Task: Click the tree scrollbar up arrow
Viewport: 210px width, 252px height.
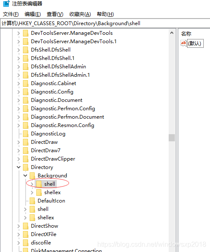Action: (172, 33)
